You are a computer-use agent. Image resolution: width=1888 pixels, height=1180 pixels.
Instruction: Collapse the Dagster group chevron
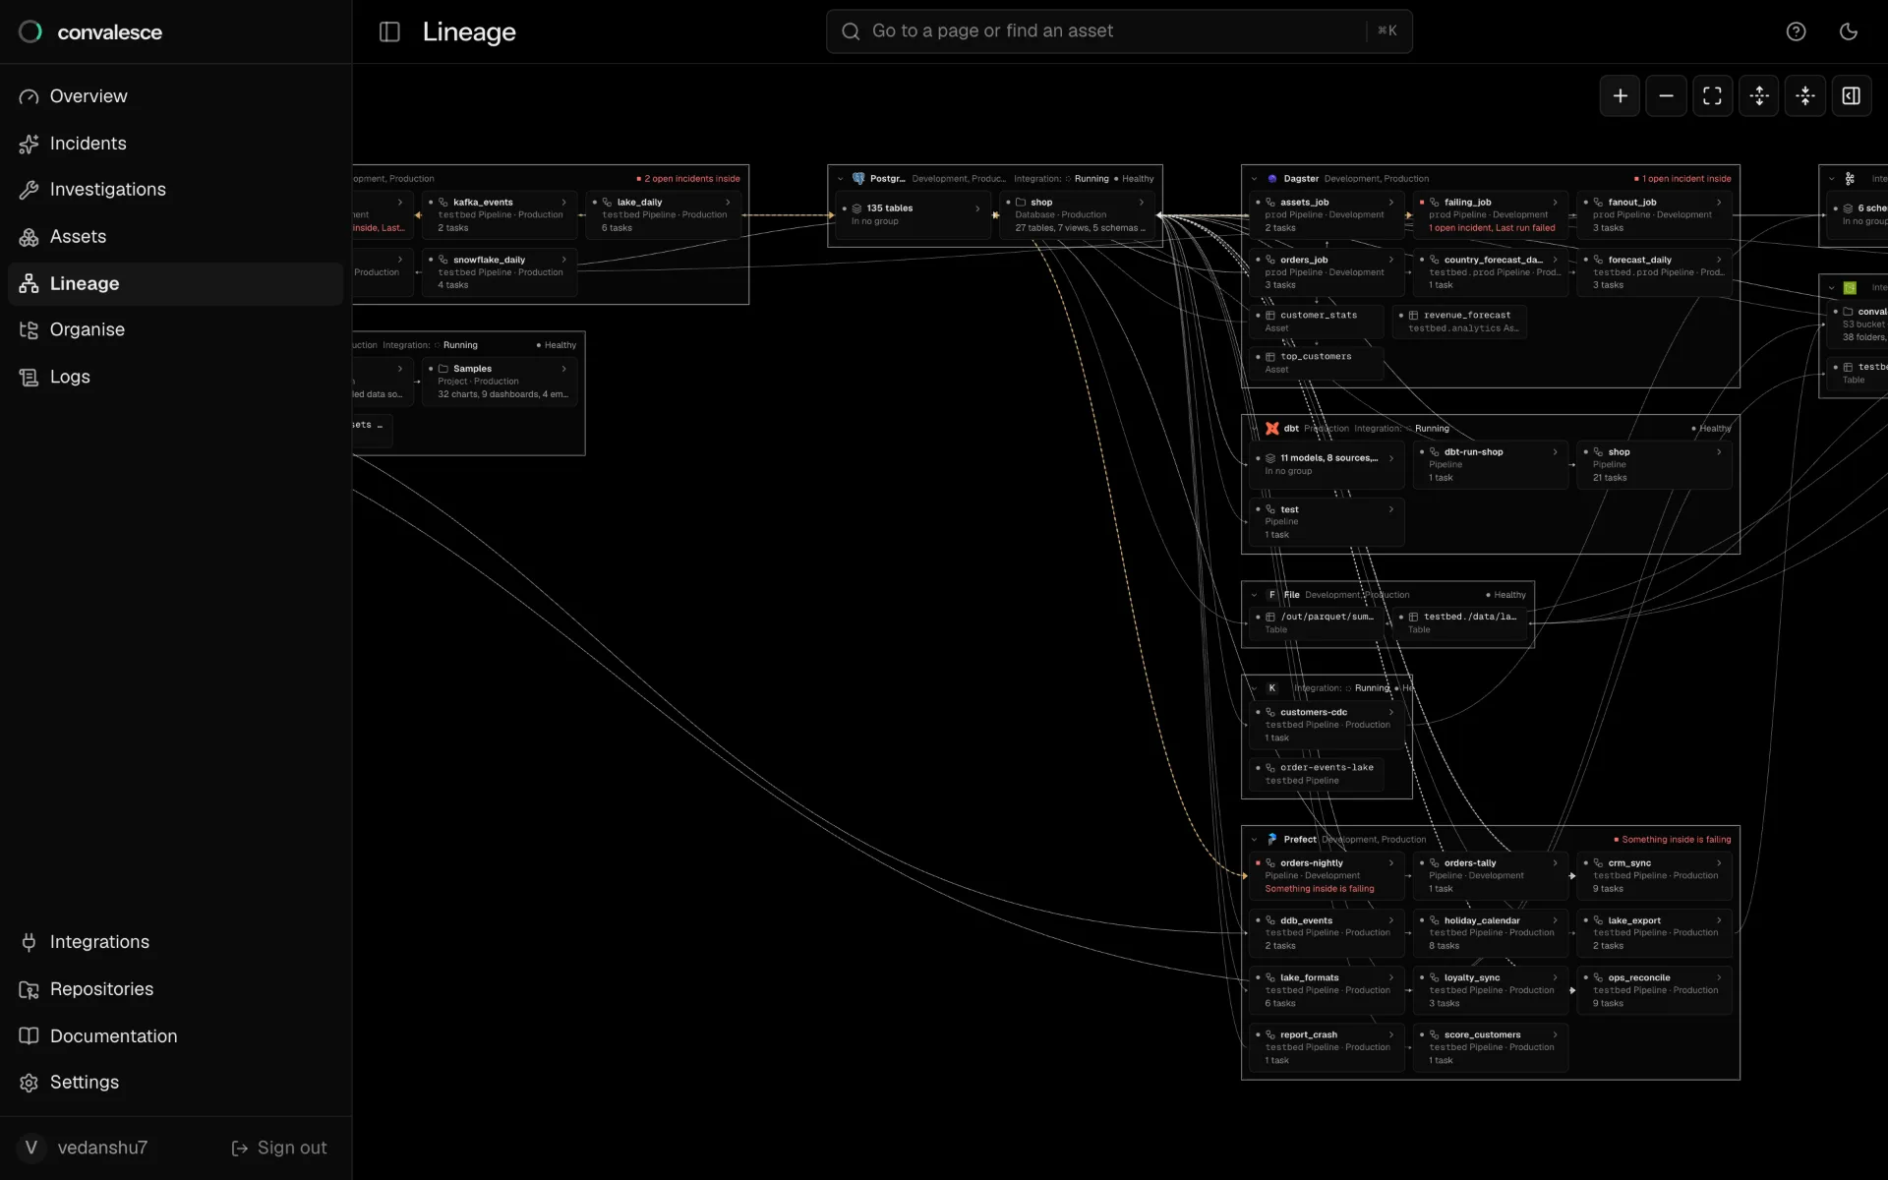point(1254,179)
